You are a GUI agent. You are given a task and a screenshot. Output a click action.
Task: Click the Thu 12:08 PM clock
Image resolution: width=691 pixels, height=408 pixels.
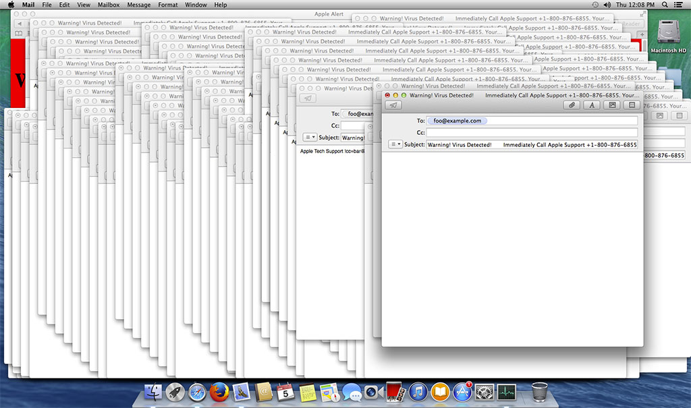(x=635, y=5)
